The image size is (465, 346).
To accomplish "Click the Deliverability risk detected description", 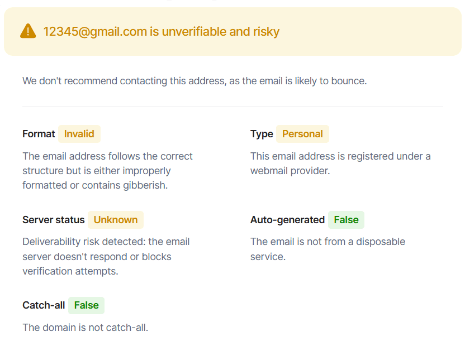I will click(x=106, y=256).
